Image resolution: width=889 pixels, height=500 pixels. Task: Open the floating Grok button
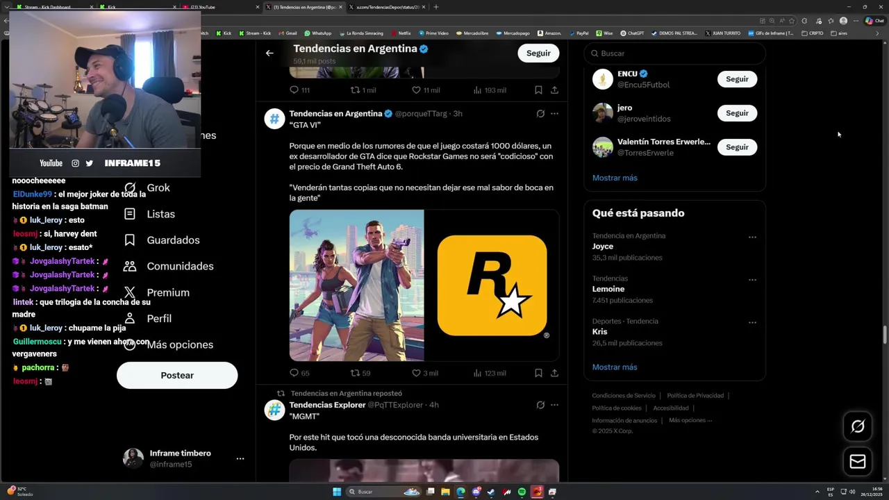858,426
